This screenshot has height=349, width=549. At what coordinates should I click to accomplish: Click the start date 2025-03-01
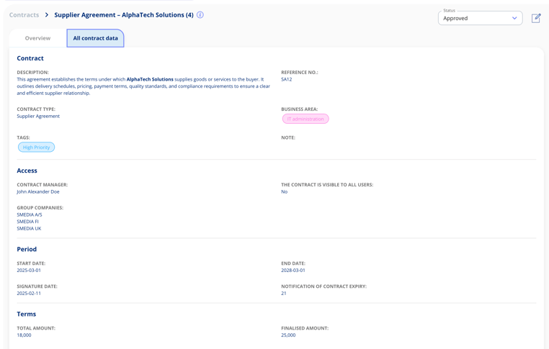click(29, 271)
